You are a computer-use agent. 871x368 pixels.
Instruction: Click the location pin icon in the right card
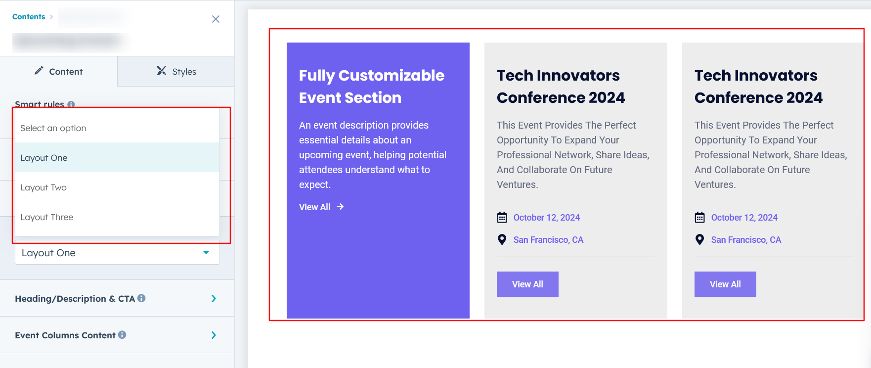click(x=699, y=240)
